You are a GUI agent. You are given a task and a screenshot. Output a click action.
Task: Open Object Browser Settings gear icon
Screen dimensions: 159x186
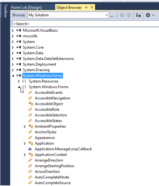pos(148,15)
